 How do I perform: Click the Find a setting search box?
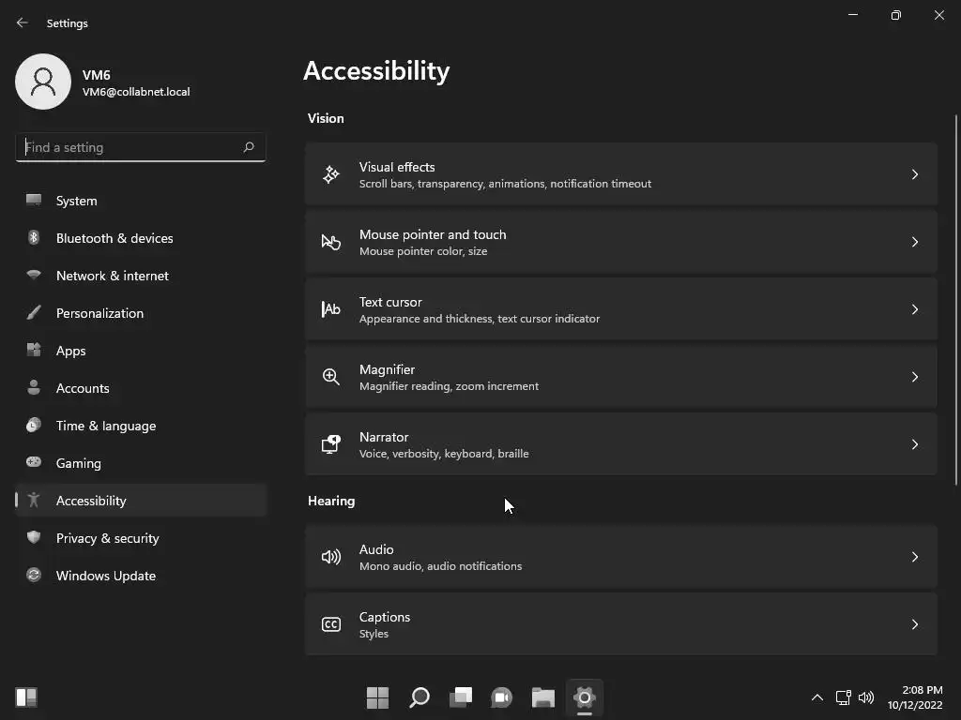point(130,147)
